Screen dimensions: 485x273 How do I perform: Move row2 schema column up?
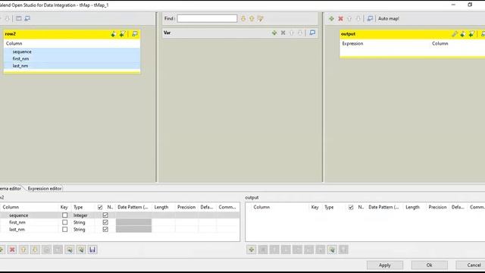[23, 249]
